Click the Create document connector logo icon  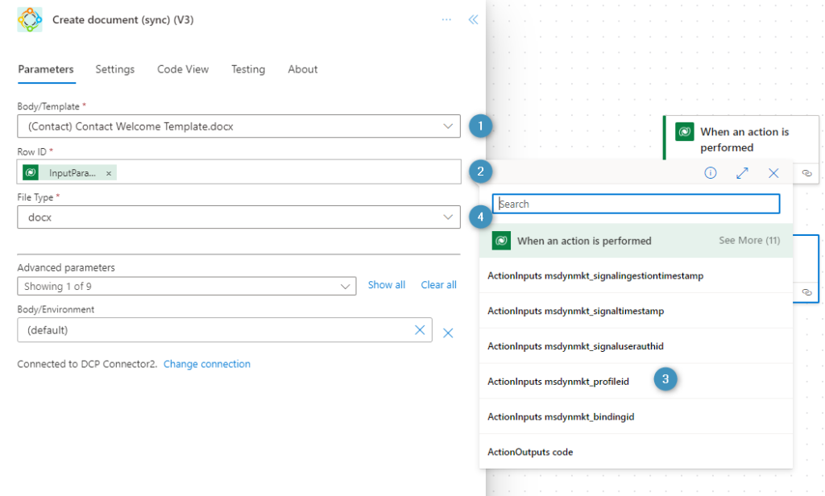[30, 19]
